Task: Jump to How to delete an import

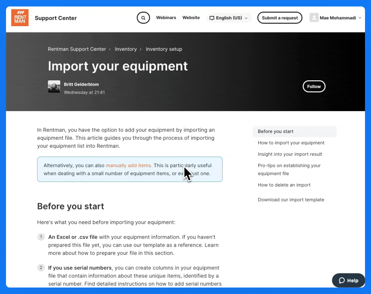Action: point(284,185)
